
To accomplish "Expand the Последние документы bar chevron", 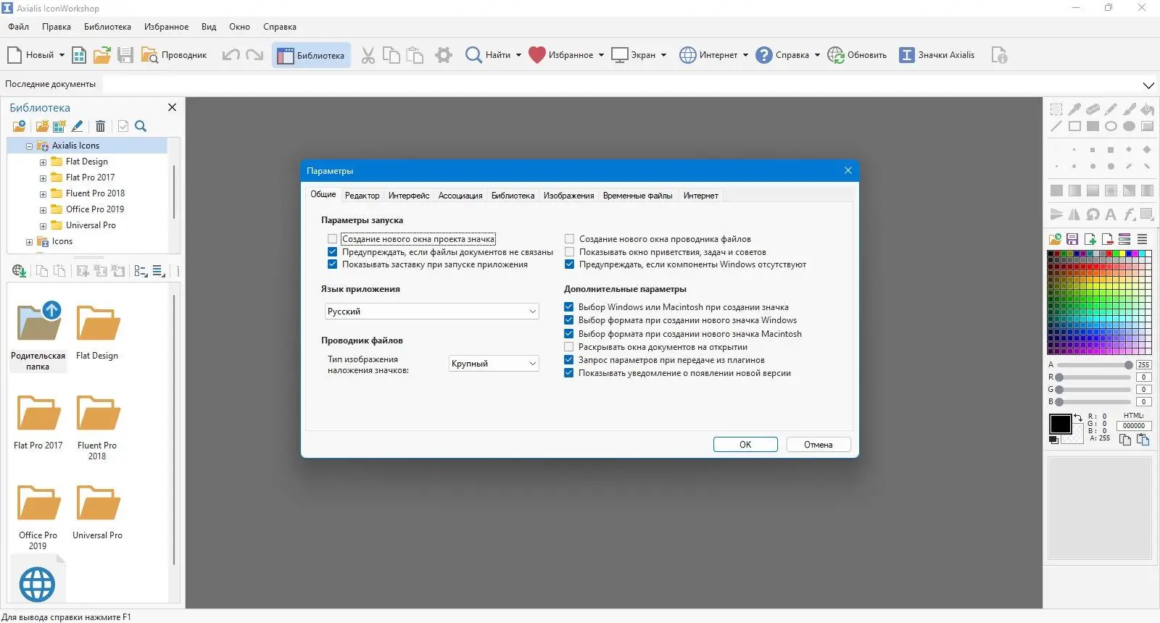I will coord(1148,85).
